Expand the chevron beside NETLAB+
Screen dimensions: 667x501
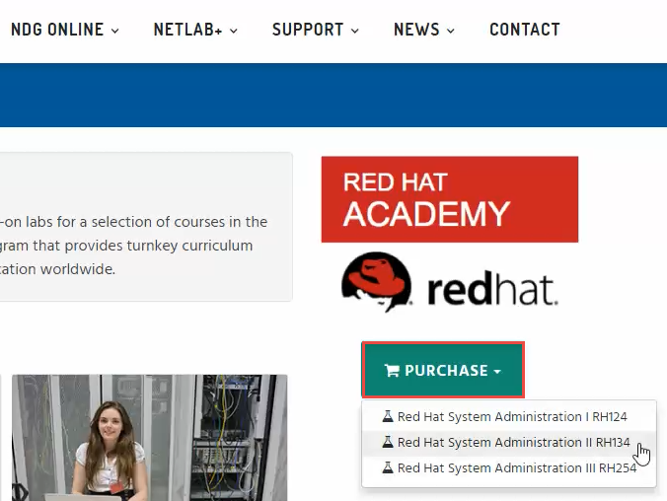tap(234, 31)
